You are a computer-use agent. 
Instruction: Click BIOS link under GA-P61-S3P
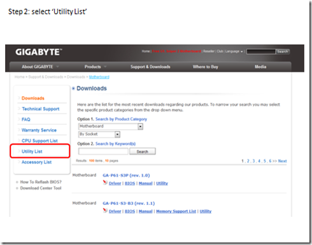[130, 183]
